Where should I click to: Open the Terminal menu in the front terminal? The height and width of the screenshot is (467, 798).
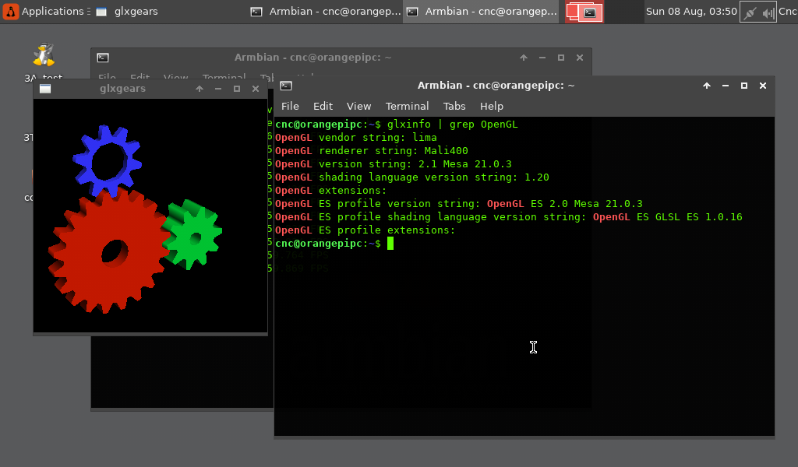point(407,106)
